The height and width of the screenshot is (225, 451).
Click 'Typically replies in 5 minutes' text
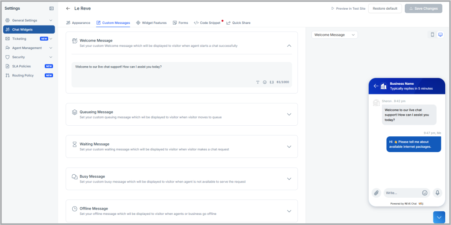411,88
